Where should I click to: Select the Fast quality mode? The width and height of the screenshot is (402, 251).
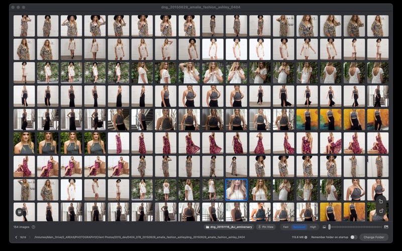(x=285, y=227)
